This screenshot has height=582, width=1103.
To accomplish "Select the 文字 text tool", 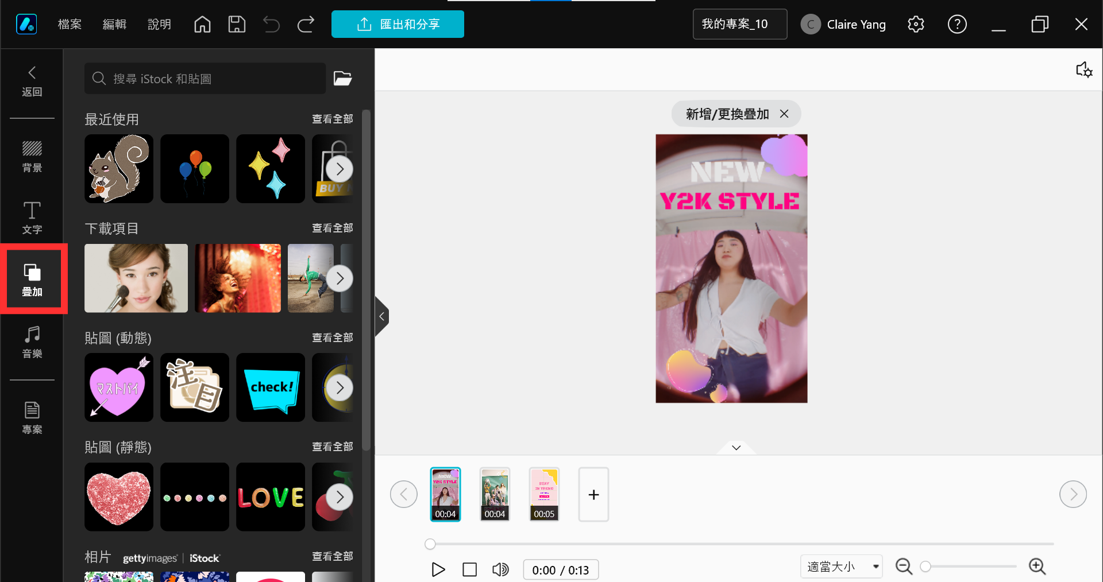I will point(32,218).
